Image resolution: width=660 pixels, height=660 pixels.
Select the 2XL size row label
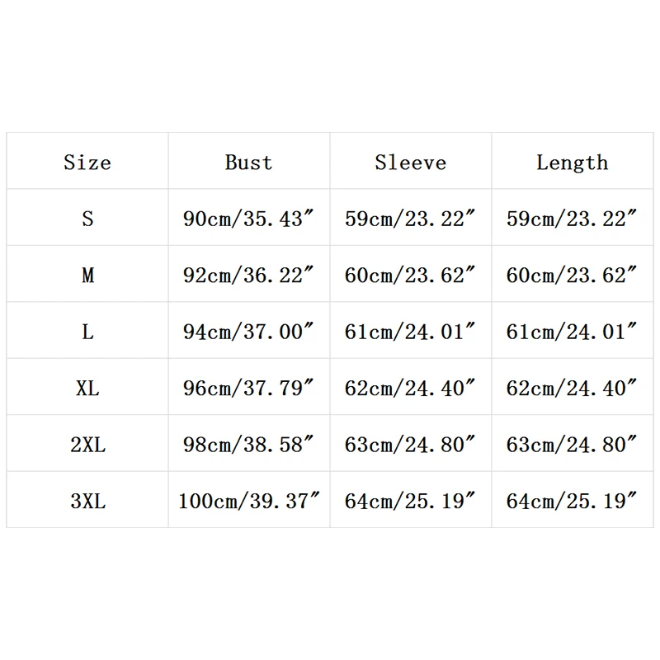pyautogui.click(x=87, y=444)
